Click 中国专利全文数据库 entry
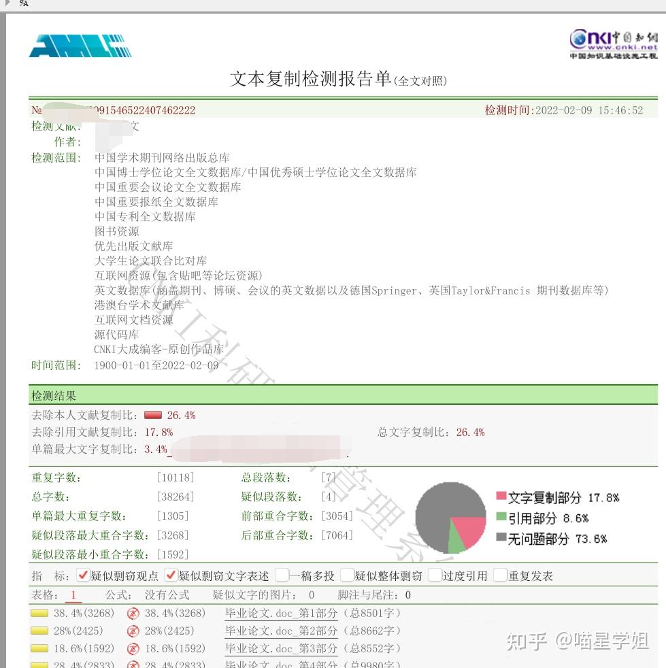The width and height of the screenshot is (666, 668). [145, 216]
